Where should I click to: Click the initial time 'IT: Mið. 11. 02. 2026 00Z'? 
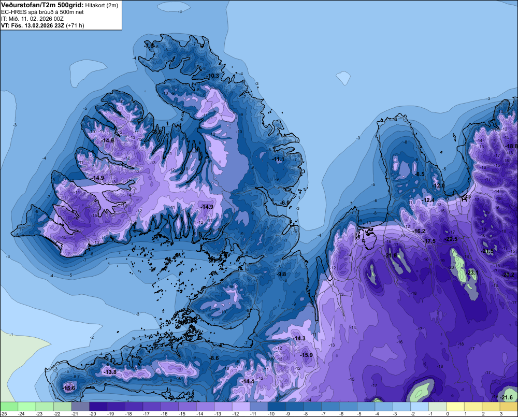[32, 19]
